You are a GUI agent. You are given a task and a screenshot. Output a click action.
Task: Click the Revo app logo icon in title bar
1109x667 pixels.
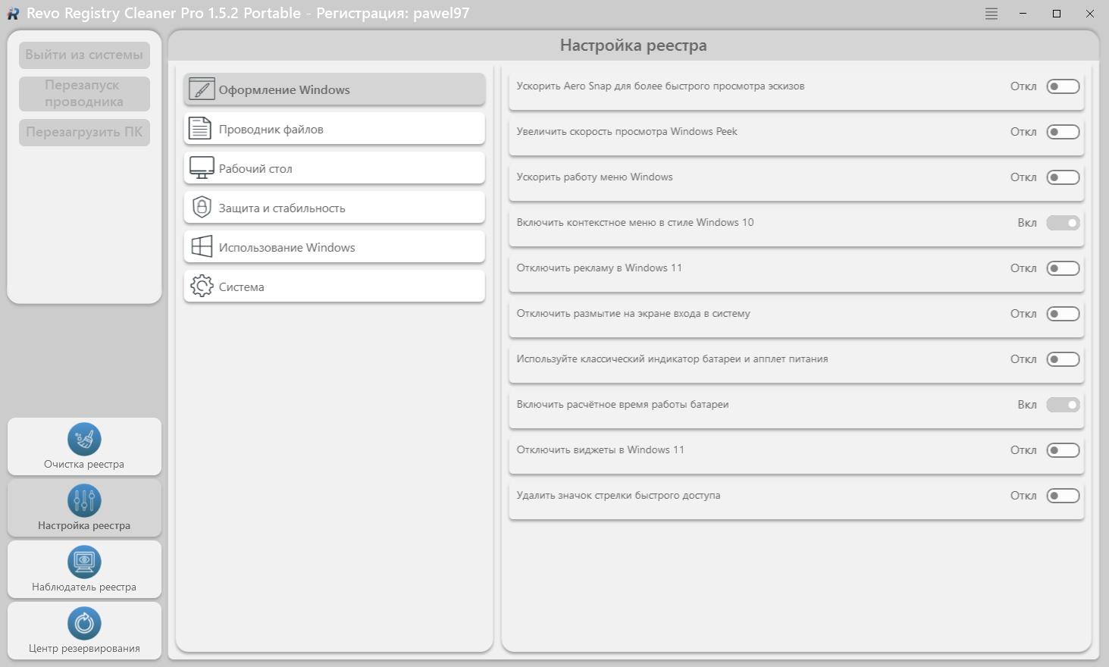(x=13, y=14)
